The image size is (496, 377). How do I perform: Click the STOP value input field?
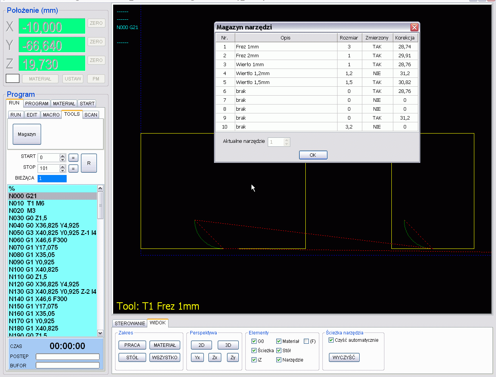tap(49, 168)
